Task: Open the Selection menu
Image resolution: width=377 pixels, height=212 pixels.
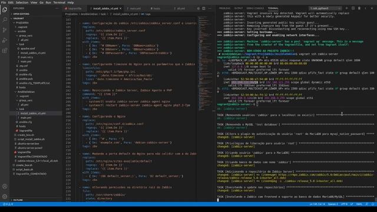Action: pos(22,2)
